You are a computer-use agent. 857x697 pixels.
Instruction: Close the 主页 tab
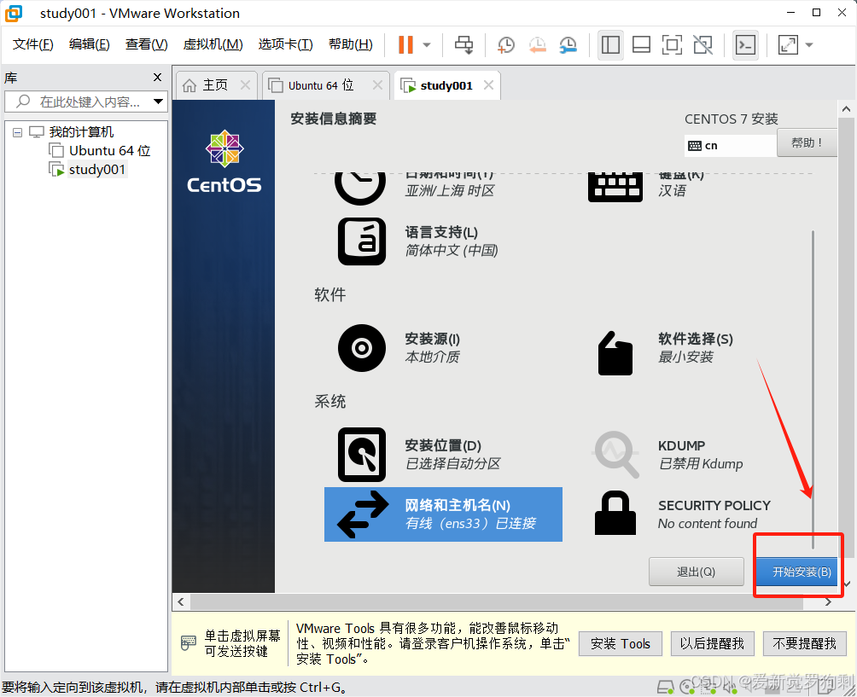pos(245,85)
